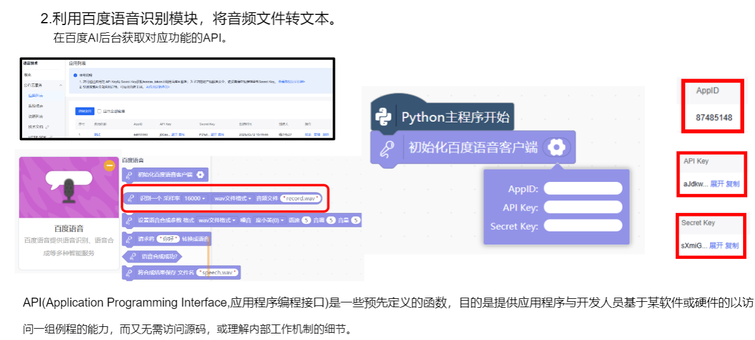Open wav文件格式 dropdown in 设置语音合成参数 block
This screenshot has width=755, height=340.
(217, 220)
